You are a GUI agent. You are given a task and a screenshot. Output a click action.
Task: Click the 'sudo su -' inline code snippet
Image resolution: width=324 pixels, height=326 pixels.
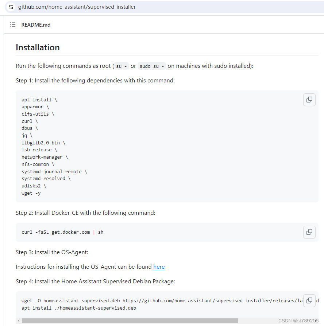151,66
